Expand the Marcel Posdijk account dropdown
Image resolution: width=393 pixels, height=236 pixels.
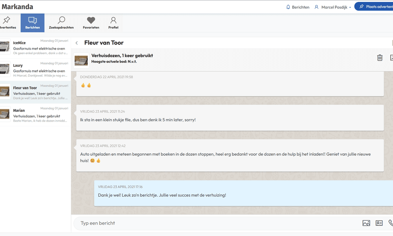tap(332, 7)
